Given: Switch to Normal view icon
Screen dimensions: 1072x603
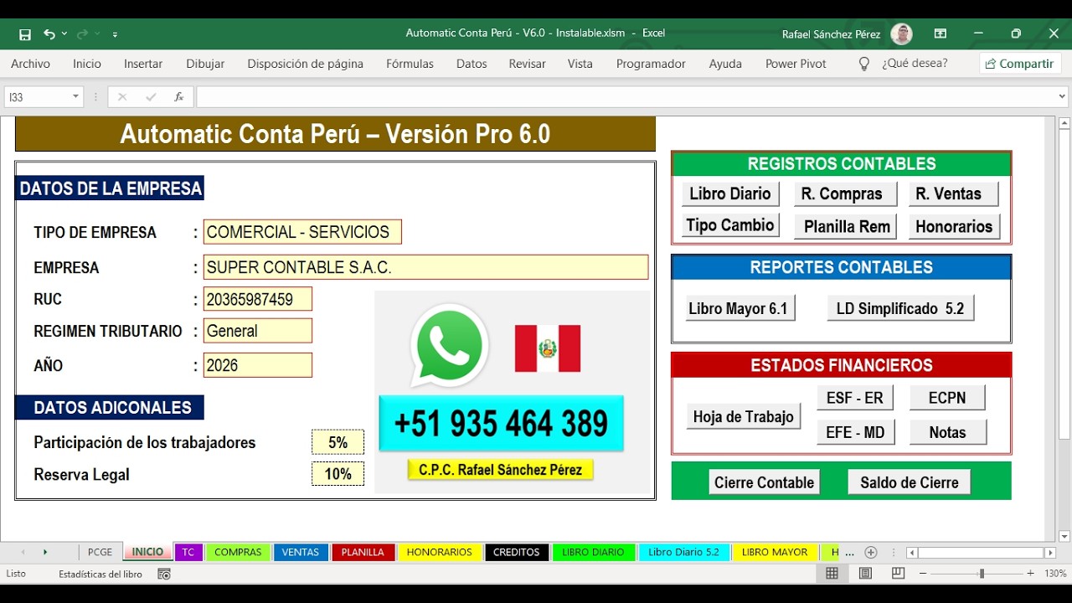Looking at the screenshot, I should pos(832,574).
